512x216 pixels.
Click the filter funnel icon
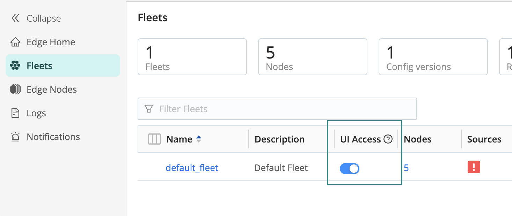149,109
